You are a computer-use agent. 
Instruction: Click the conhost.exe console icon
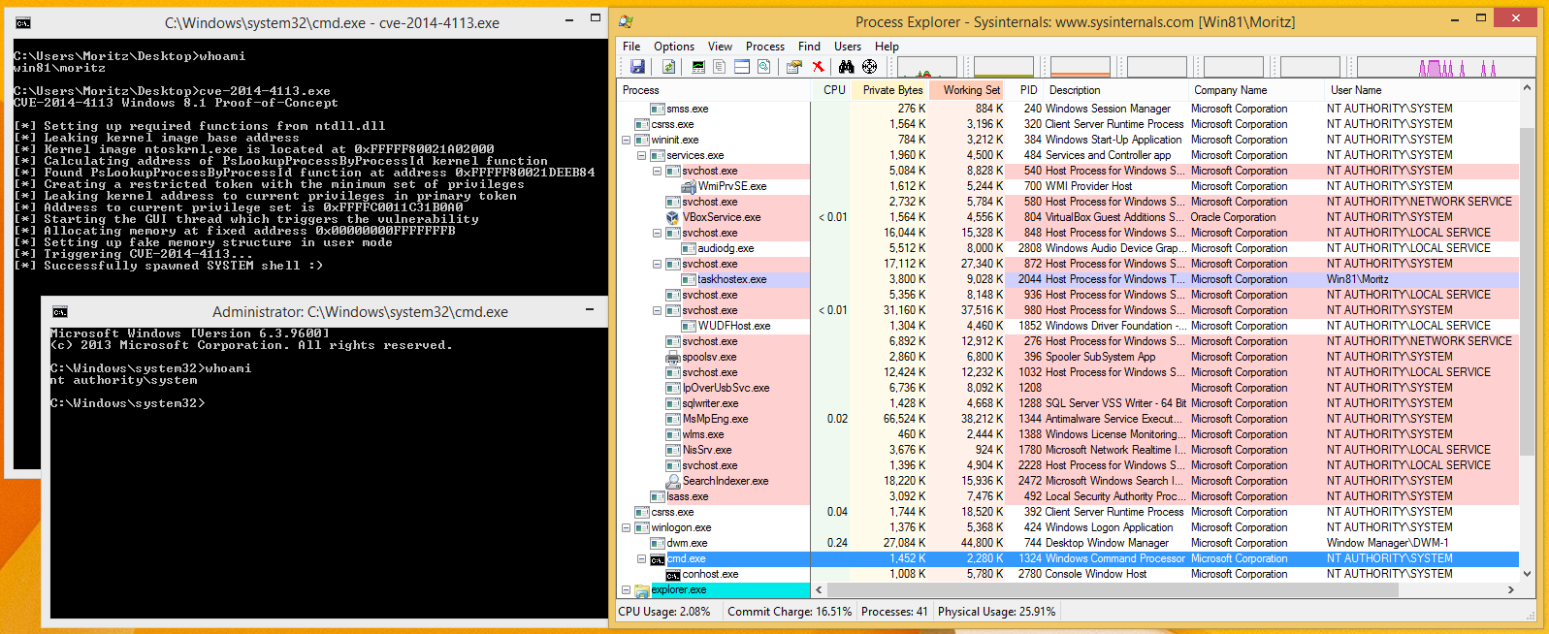point(674,574)
